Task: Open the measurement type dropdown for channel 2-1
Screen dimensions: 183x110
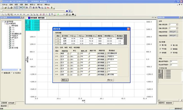Action: coord(65,53)
